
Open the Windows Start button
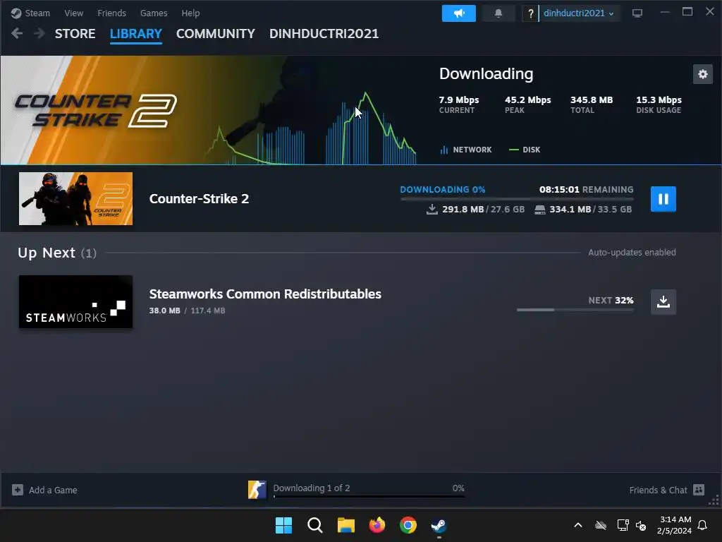[x=283, y=525]
